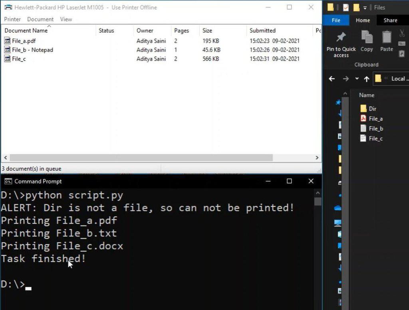Click the navigation pane scroll up arrow
Image resolution: width=409 pixels, height=310 pixels.
click(x=345, y=93)
